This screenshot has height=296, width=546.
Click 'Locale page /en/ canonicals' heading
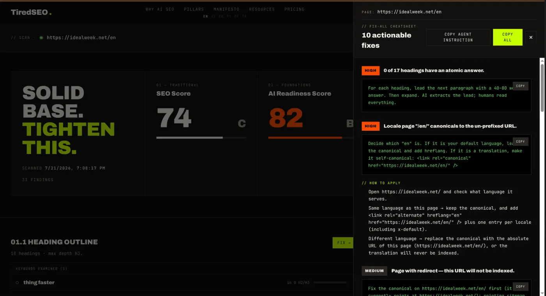(450, 126)
